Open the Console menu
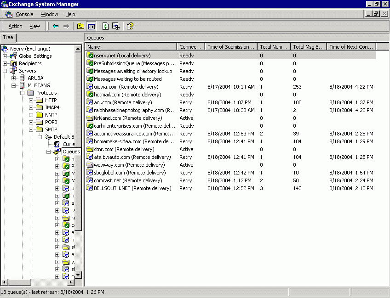390x298 pixels. [x=24, y=14]
